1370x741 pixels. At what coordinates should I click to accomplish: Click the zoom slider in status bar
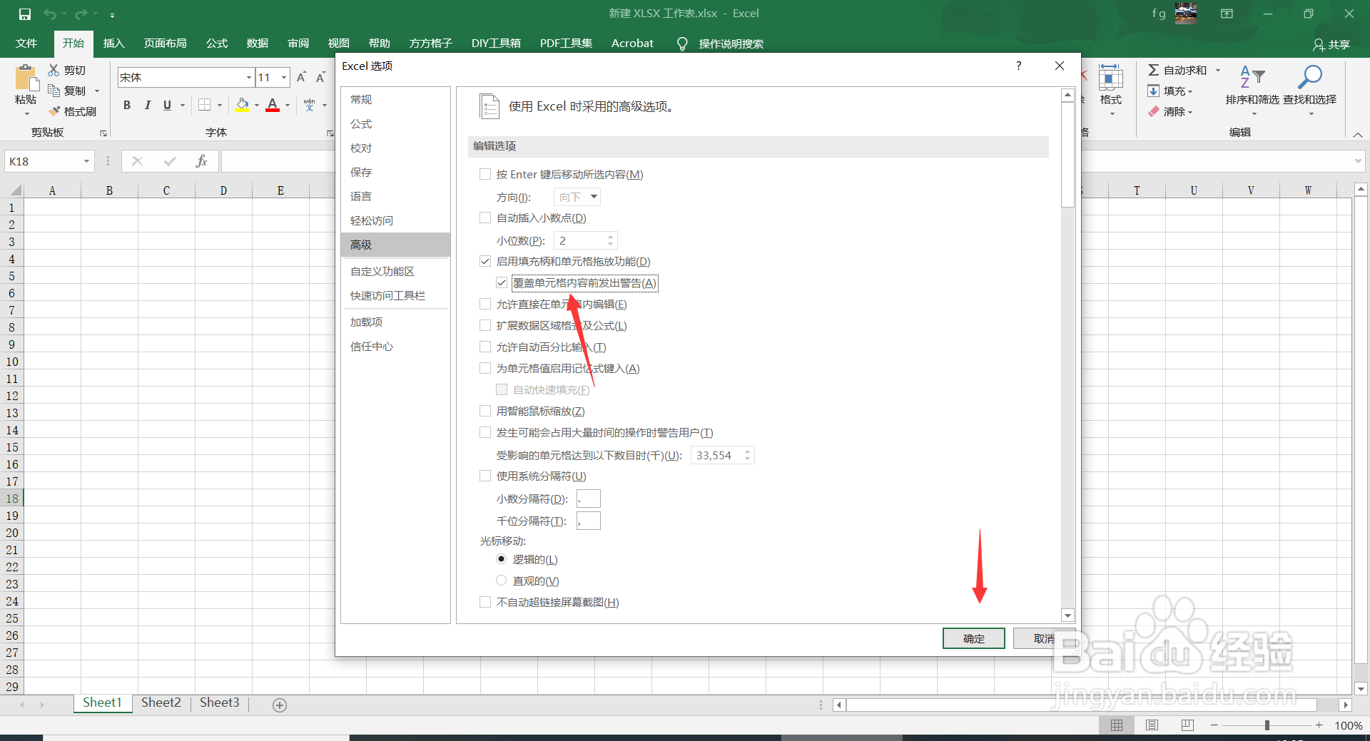point(1267,725)
